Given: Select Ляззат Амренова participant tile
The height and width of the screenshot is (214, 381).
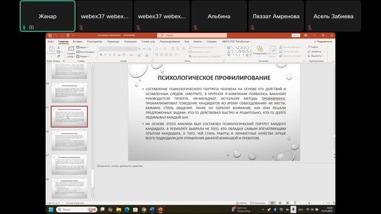Looking at the screenshot, I should 276,16.
